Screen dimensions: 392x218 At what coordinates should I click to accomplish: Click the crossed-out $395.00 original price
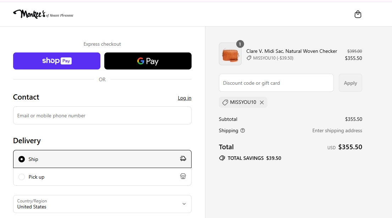click(x=354, y=51)
